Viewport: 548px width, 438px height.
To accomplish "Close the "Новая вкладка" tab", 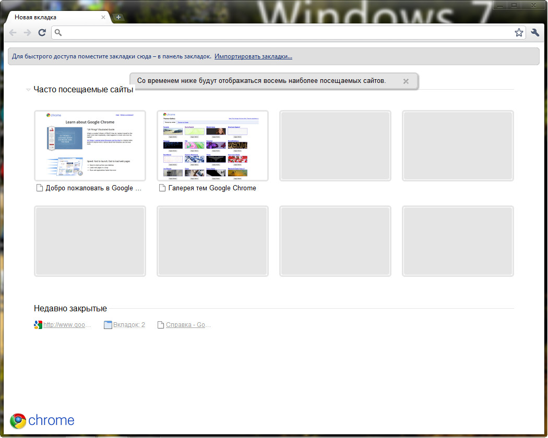I will pyautogui.click(x=103, y=17).
